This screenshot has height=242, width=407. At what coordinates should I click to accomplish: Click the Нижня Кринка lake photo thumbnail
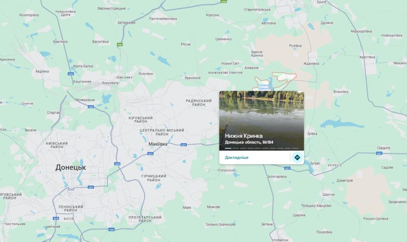point(262,121)
